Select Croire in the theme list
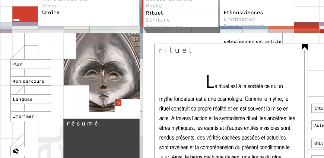The width and height of the screenshot is (324, 158). [x=51, y=12]
